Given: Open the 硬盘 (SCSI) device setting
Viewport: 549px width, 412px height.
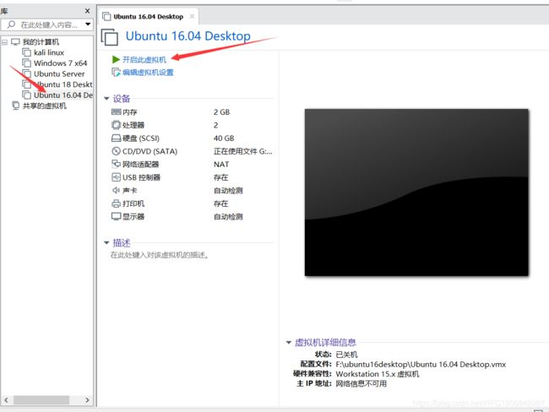Looking at the screenshot, I should click(141, 138).
